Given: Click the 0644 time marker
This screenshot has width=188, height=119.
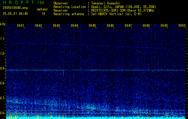Looking at the screenshot, I should (x=74, y=26).
